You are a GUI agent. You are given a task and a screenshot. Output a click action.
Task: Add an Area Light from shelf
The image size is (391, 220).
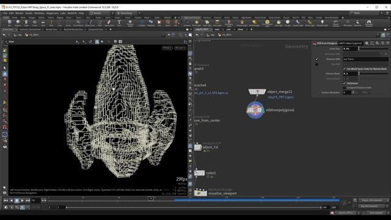coord(217,23)
